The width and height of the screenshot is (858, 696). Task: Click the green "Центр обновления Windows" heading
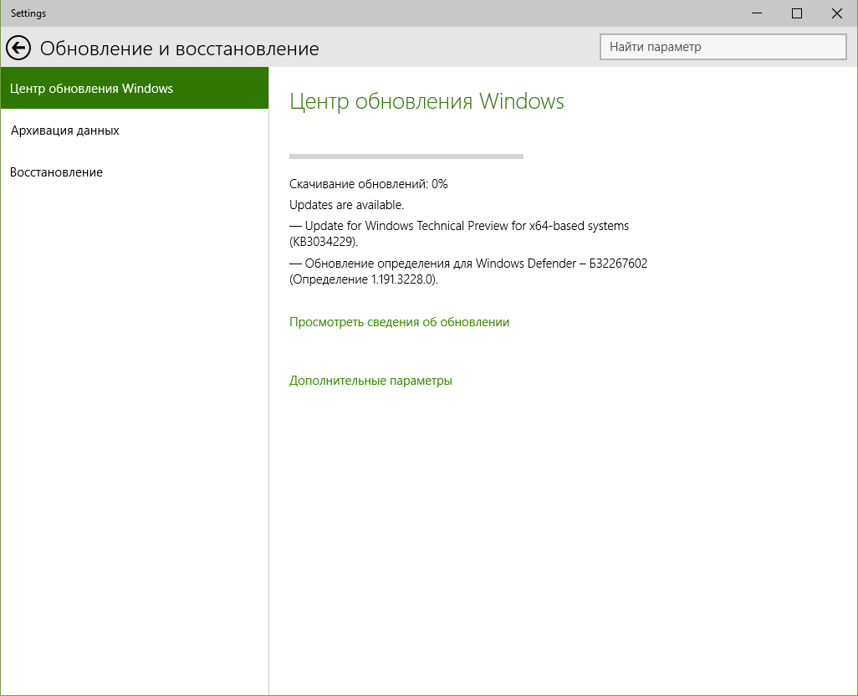coord(426,101)
